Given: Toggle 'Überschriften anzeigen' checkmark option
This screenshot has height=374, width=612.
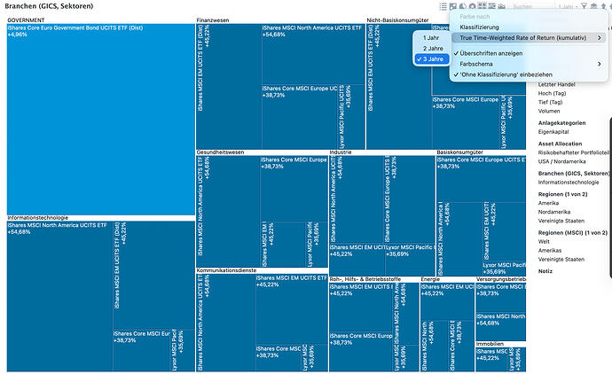Looking at the screenshot, I should pos(491,52).
